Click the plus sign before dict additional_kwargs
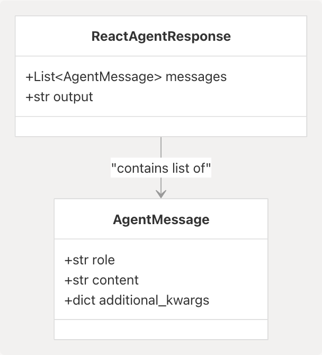The image size is (322, 355). point(68,300)
